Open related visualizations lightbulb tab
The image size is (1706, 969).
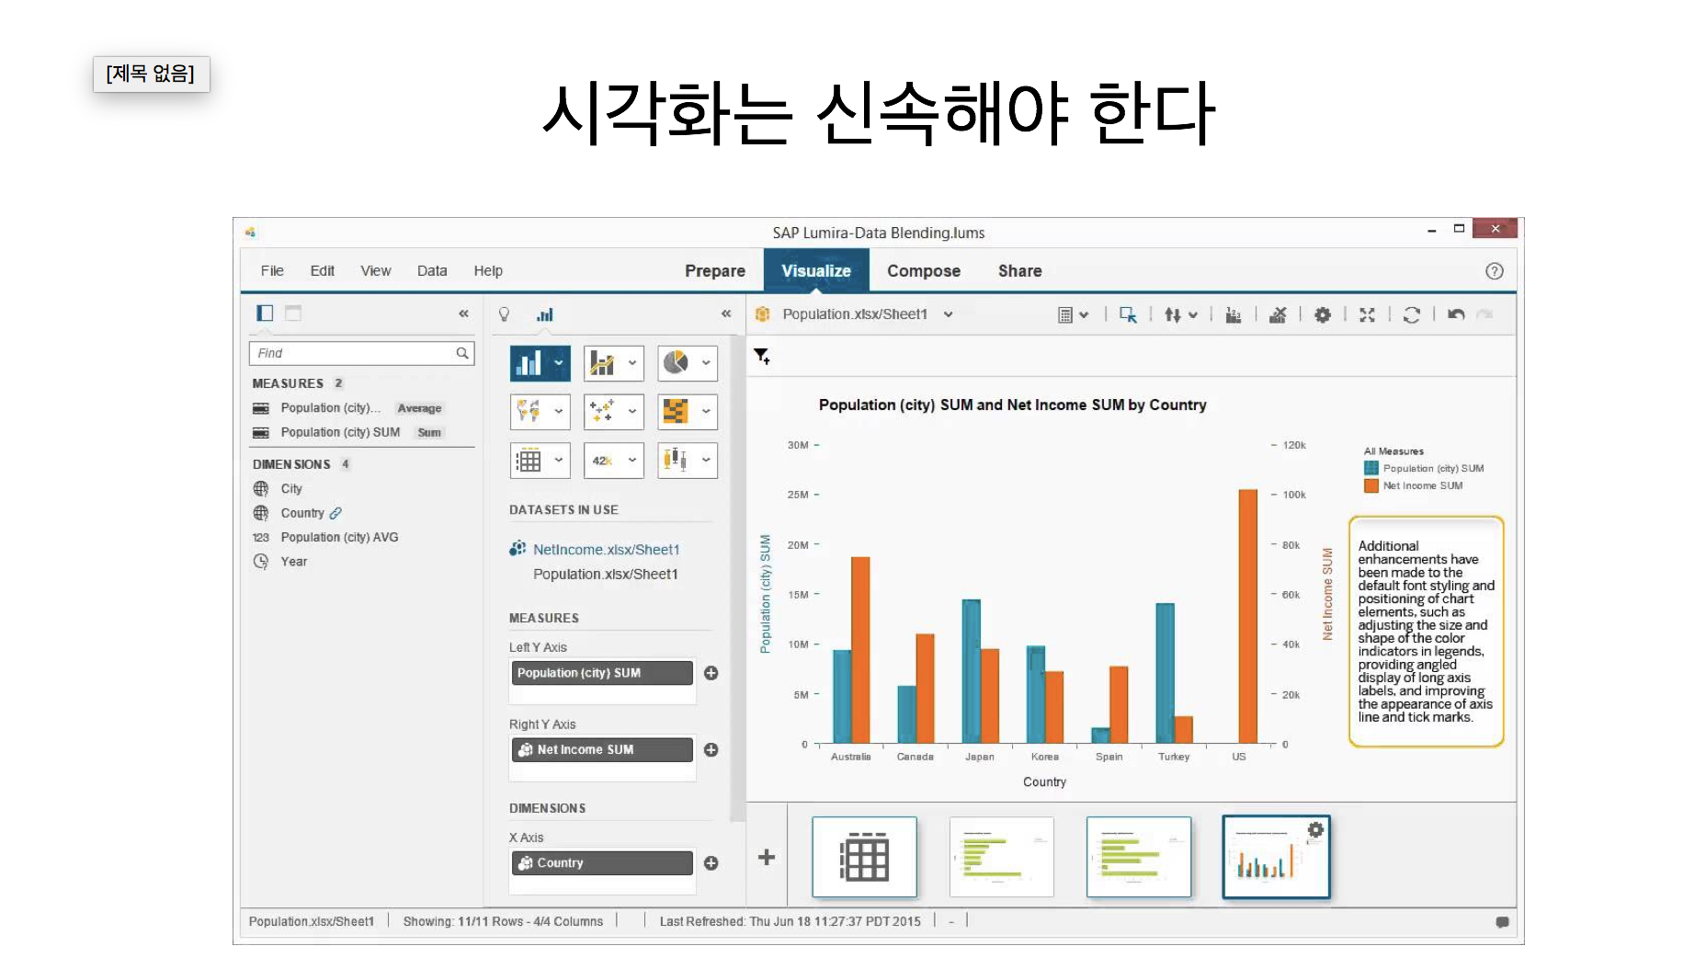coord(504,314)
